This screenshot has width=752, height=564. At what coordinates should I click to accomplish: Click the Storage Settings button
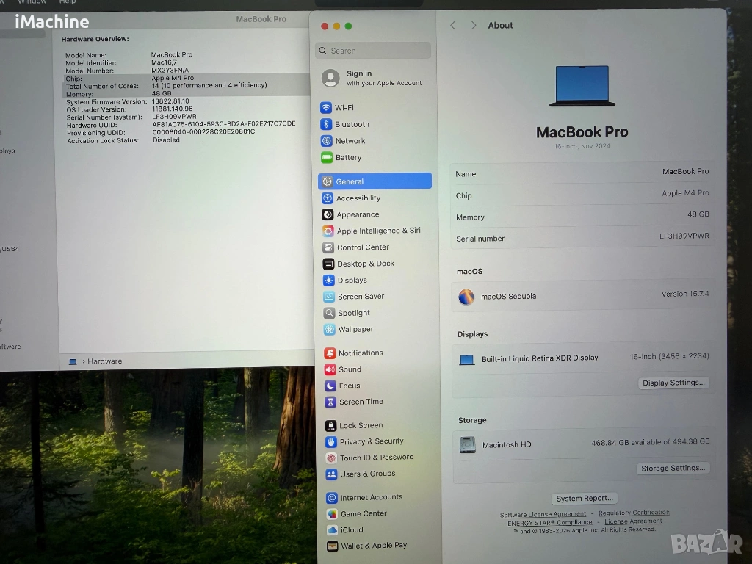673,469
